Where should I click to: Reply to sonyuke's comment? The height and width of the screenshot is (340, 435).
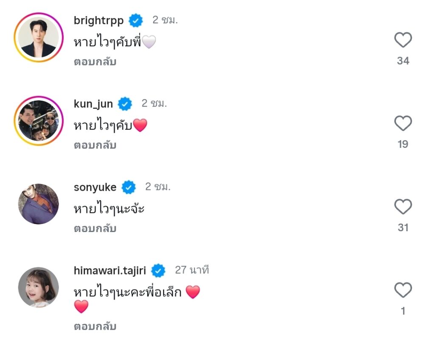[95, 229]
